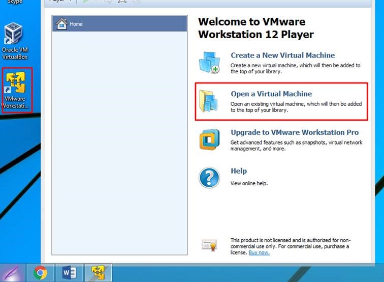Viewport: 384px width, 282px height.
Task: Click the license certificate icon
Action: click(209, 245)
